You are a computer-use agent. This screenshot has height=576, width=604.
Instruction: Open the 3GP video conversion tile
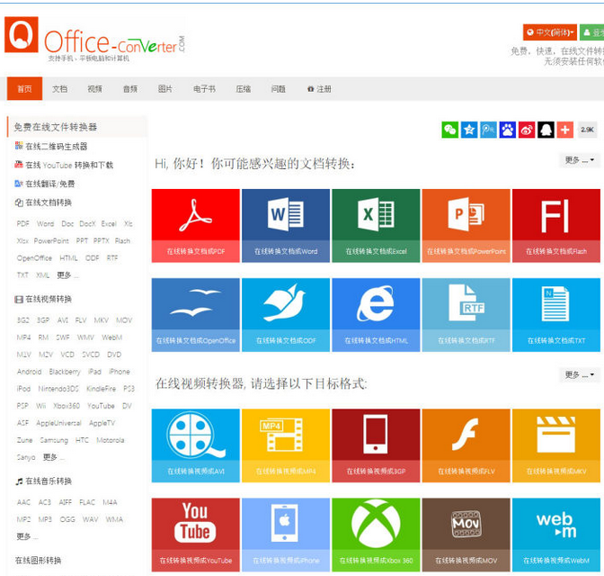coord(376,445)
